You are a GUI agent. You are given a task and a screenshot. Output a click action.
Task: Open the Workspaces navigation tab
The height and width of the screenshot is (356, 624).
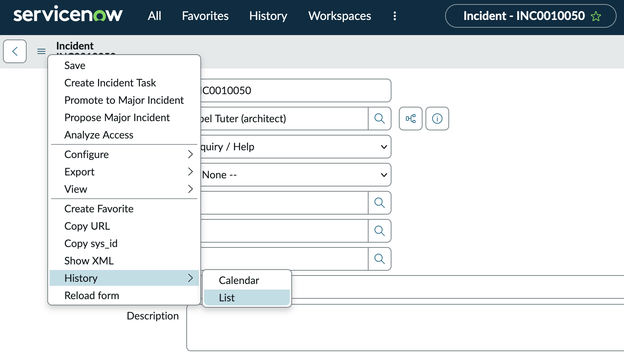point(339,16)
